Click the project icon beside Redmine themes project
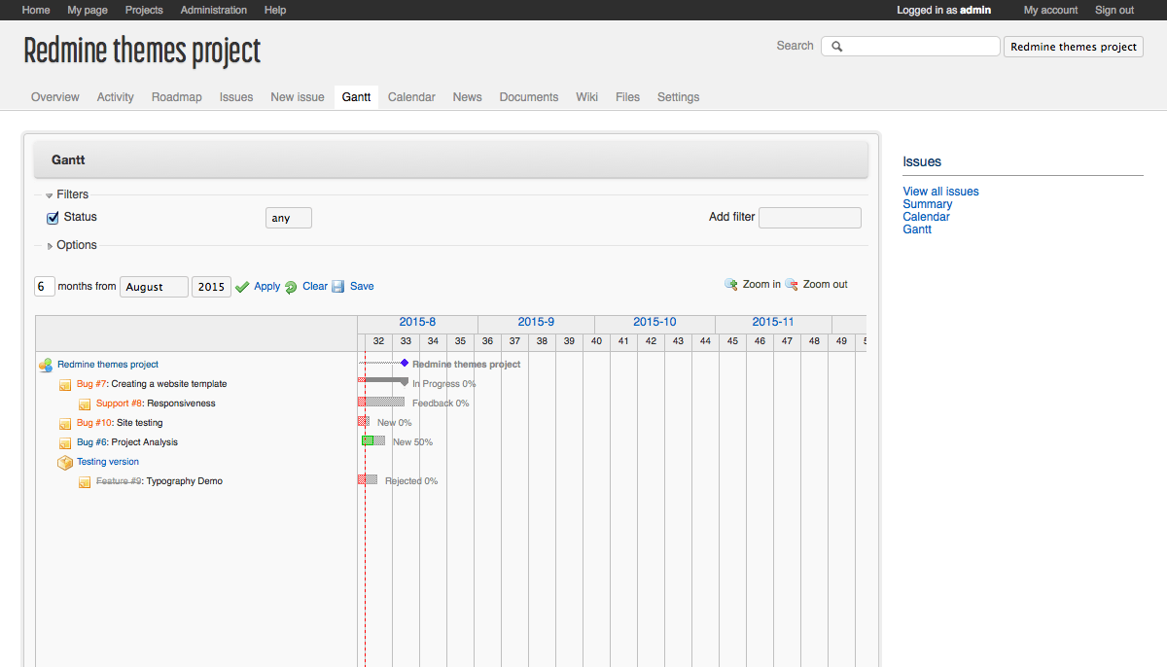 [46, 365]
